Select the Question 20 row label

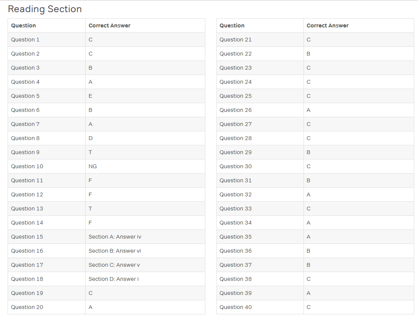tap(27, 307)
